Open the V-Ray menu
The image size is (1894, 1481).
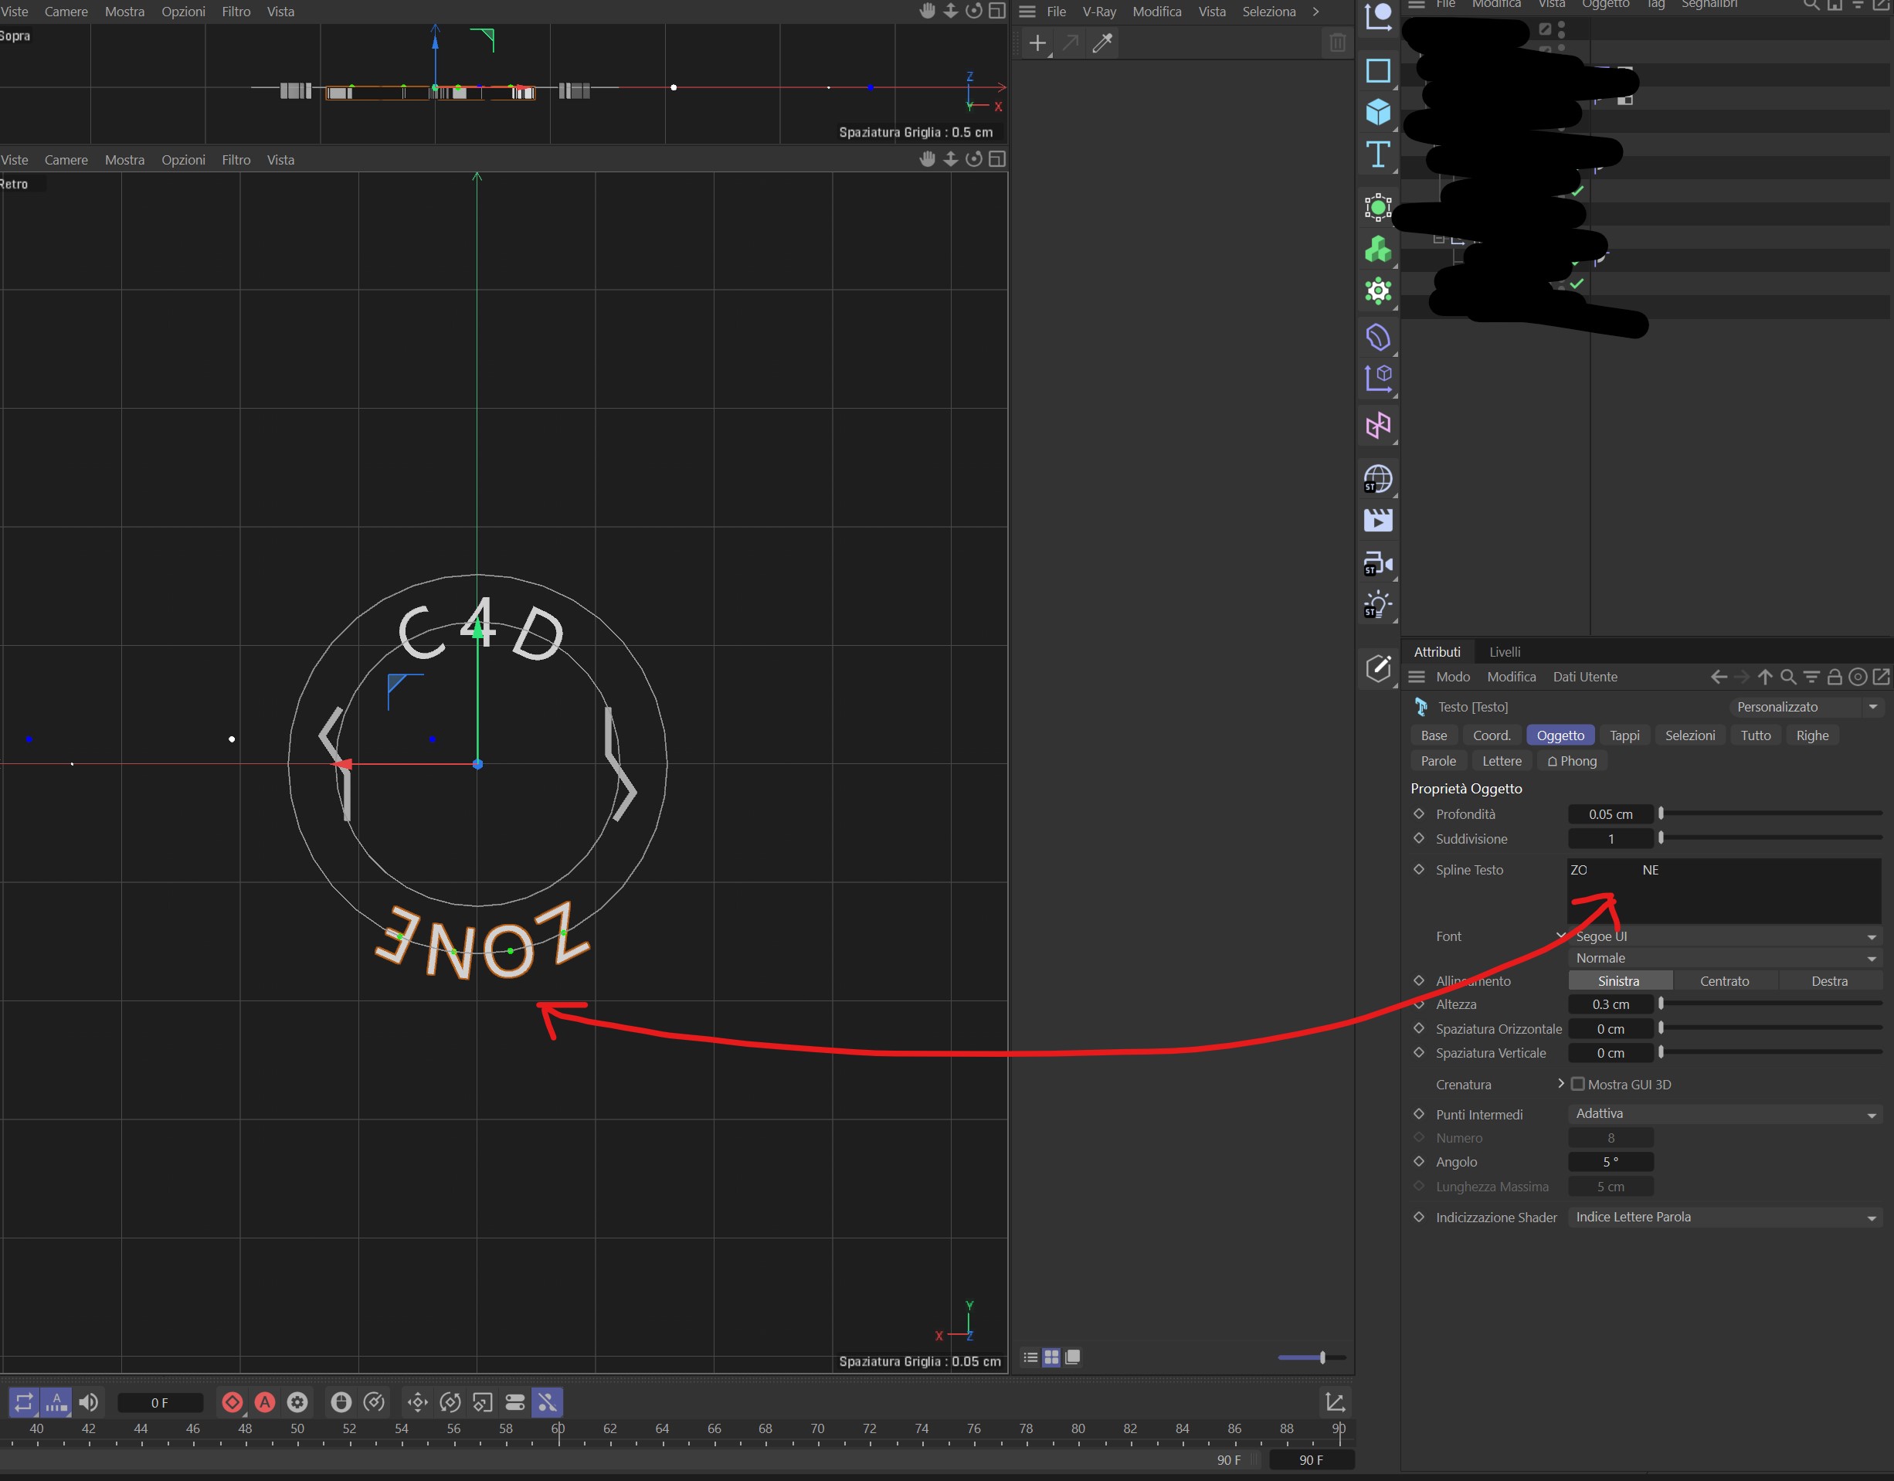pos(1098,12)
